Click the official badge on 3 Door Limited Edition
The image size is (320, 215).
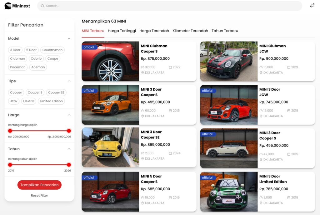pos(207,177)
